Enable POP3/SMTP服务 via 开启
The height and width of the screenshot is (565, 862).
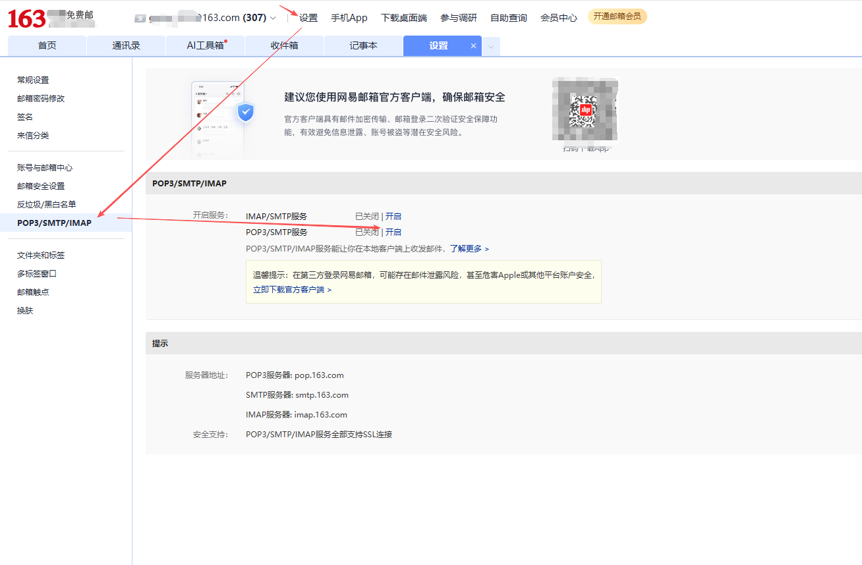tap(393, 232)
